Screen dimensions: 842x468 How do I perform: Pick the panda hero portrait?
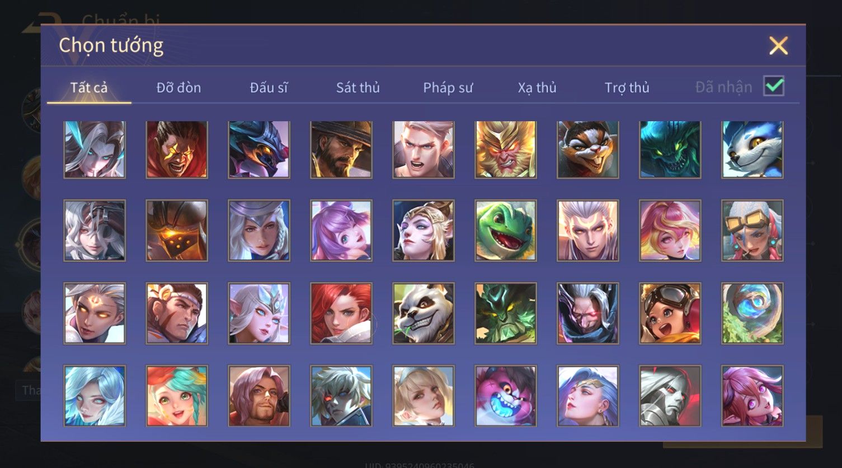[x=424, y=313]
